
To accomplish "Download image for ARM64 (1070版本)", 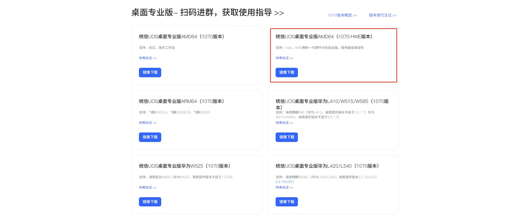I will 150,137.
